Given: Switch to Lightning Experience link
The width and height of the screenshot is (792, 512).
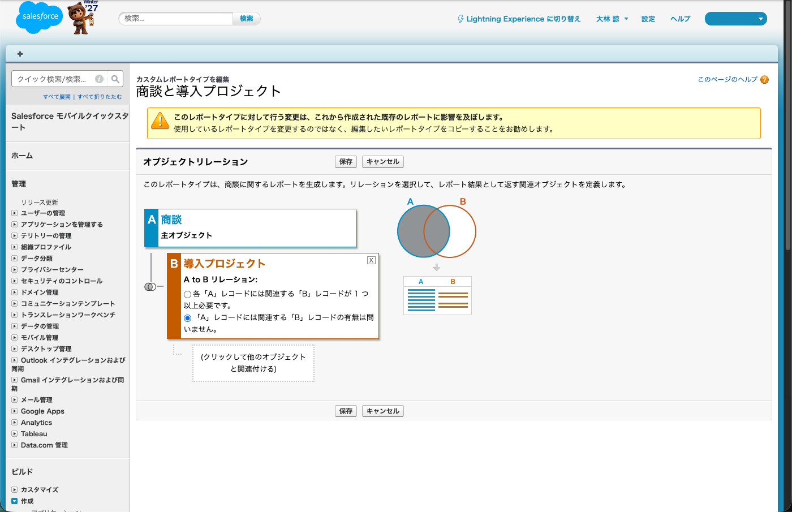Looking at the screenshot, I should coord(519,19).
